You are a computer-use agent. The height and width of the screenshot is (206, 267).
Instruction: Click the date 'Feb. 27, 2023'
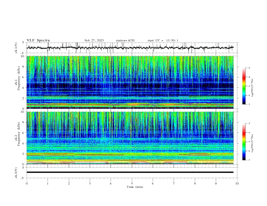click(94, 40)
